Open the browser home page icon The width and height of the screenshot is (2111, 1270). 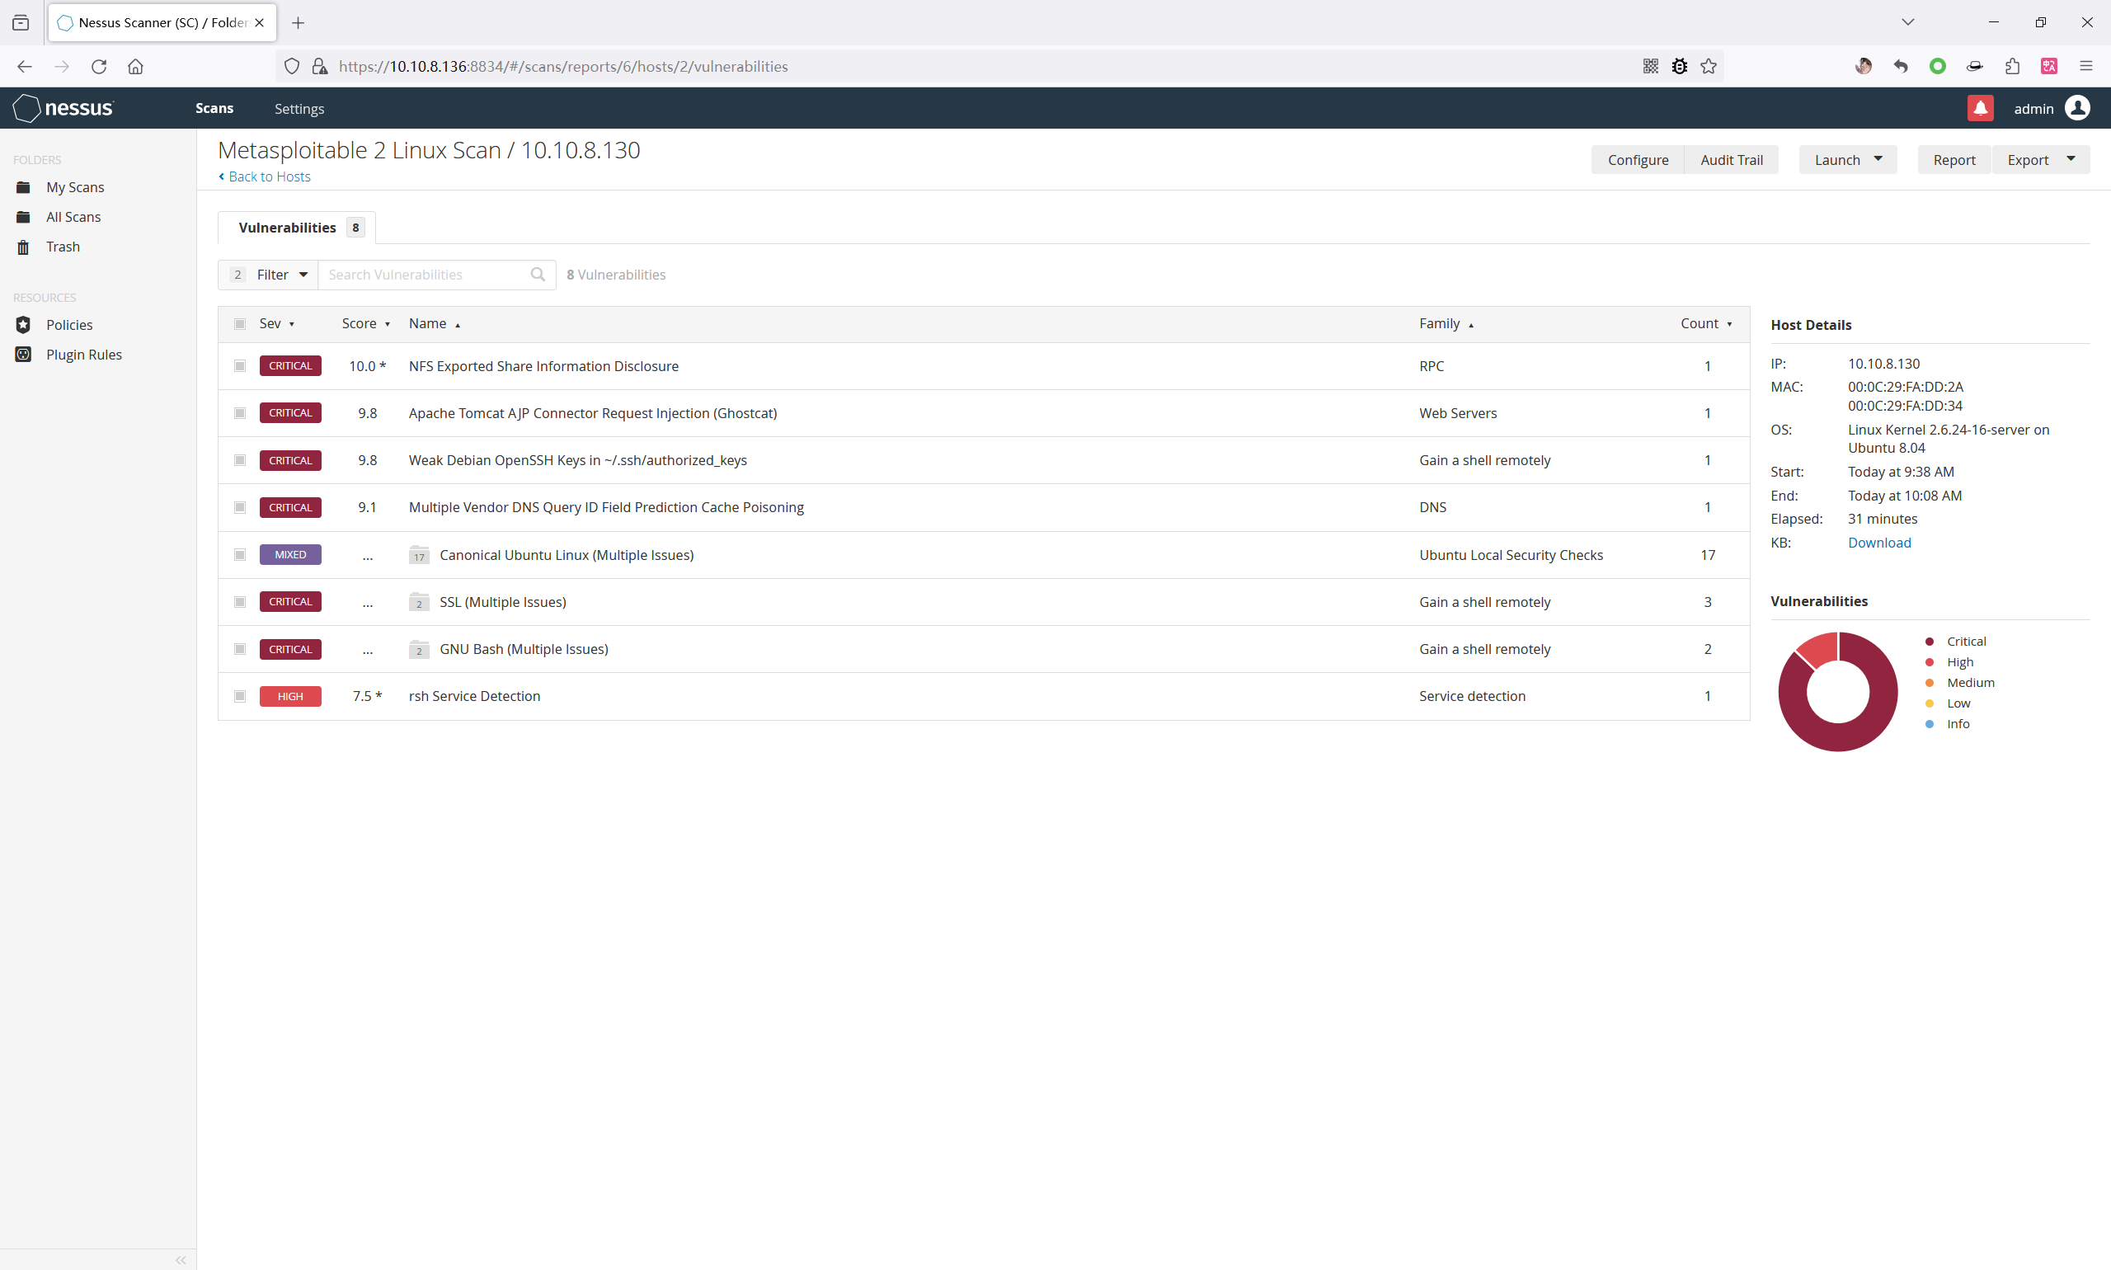(135, 67)
